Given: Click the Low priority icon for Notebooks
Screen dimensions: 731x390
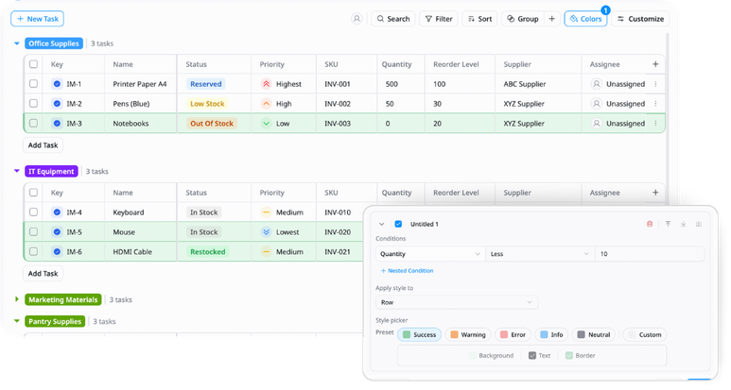Looking at the screenshot, I should pyautogui.click(x=266, y=124).
